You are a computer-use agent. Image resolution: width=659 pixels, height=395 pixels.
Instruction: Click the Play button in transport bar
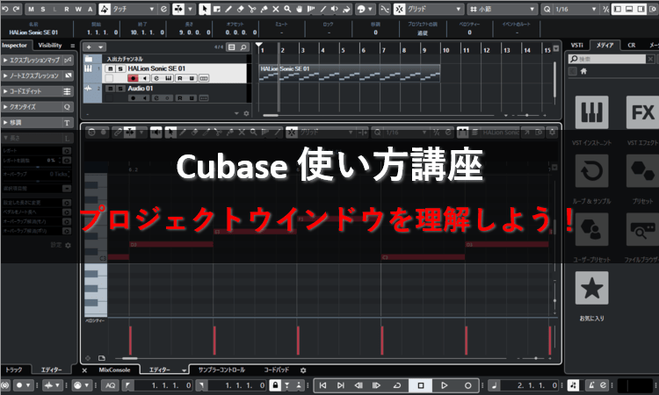[x=445, y=385]
